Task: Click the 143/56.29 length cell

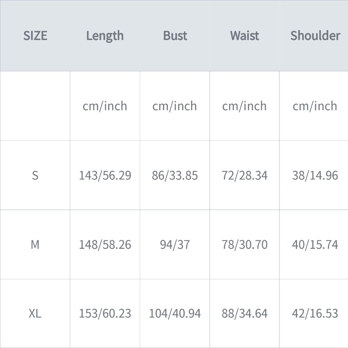Action: (x=105, y=175)
